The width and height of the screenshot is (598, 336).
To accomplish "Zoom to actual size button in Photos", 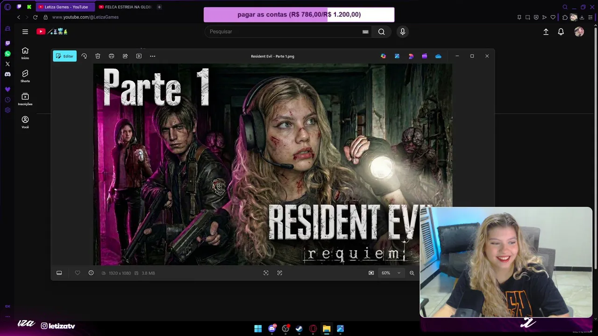I will point(371,273).
